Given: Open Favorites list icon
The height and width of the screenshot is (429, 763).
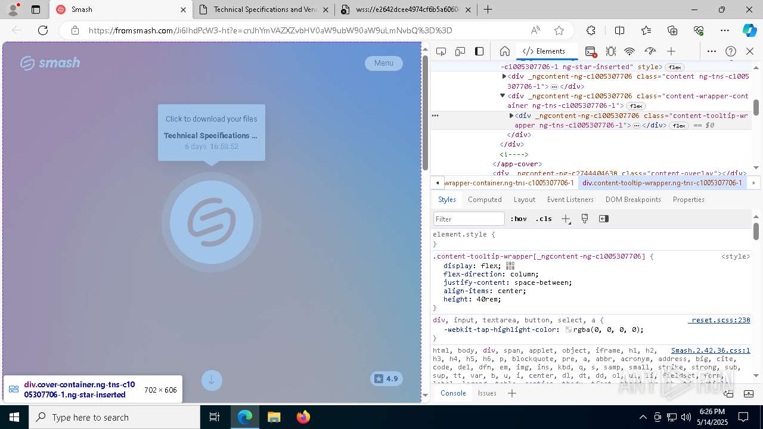Looking at the screenshot, I should 646,30.
